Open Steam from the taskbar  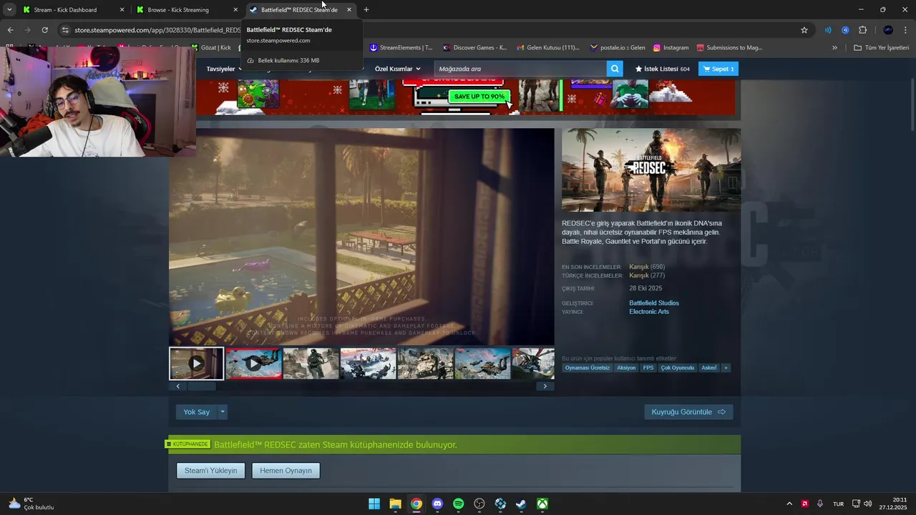522,504
